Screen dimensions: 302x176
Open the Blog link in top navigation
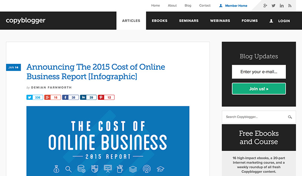point(188,6)
